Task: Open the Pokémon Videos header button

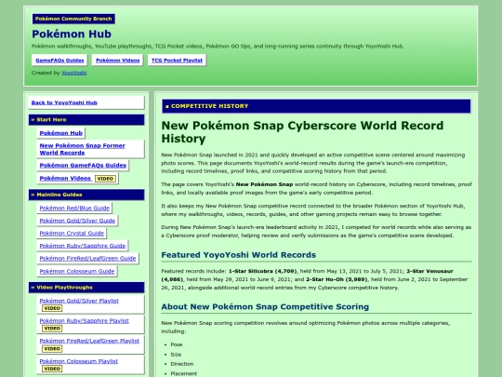Action: [x=117, y=61]
